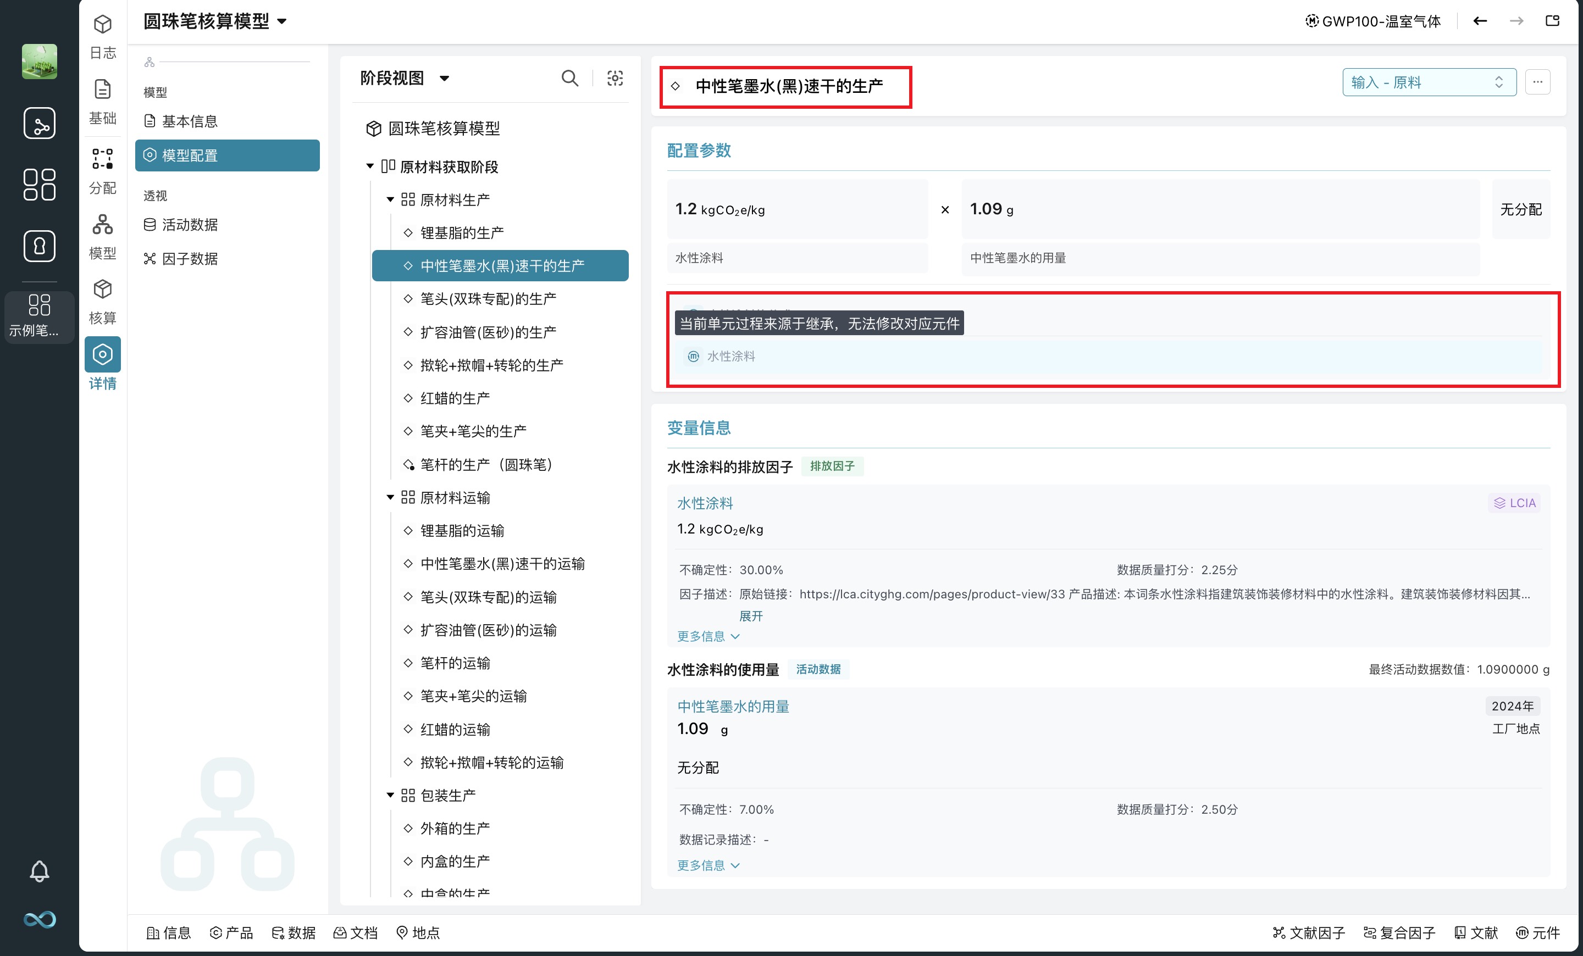This screenshot has height=956, width=1583.
Task: Click the open-in-new-window icon top right
Action: tap(1552, 21)
